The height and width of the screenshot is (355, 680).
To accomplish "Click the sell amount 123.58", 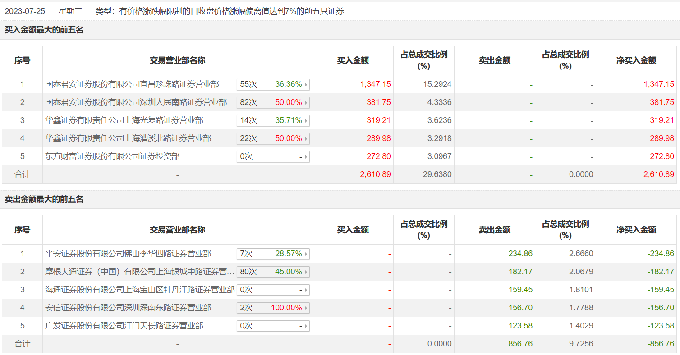I will [x=520, y=326].
